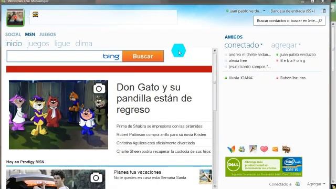Click the beach vacation thumbnail
The image size is (336, 189).
coord(206,177)
